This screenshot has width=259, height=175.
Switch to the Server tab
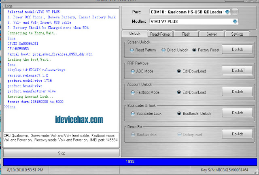pyautogui.click(x=212, y=34)
